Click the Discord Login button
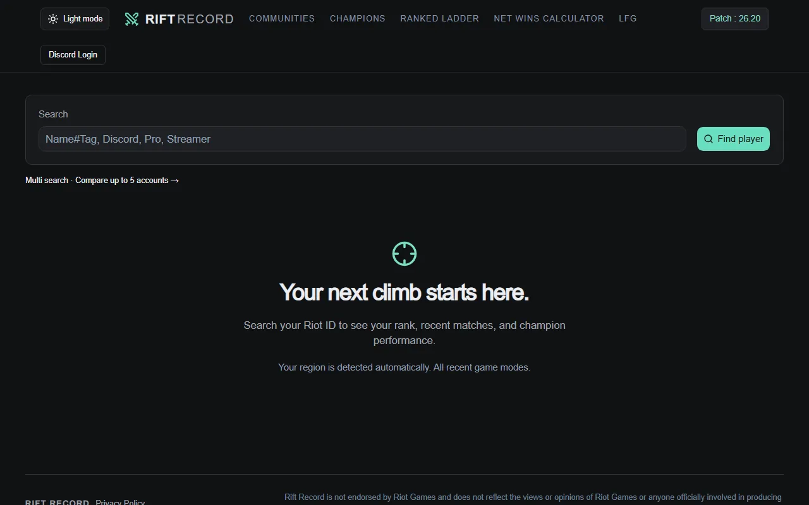Viewport: 809px width, 505px height. tap(73, 55)
